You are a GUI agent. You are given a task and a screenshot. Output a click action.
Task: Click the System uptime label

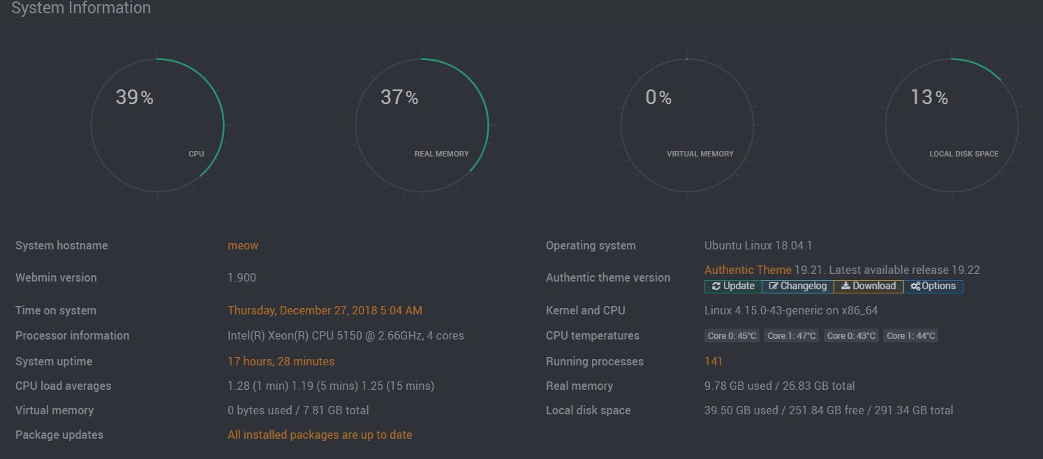54,361
